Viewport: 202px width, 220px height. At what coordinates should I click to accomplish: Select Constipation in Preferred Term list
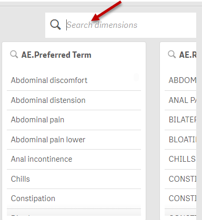pos(74,198)
